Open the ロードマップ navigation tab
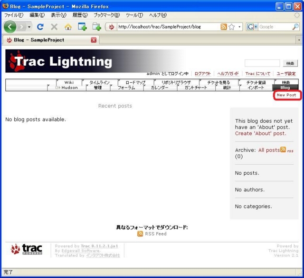The height and width of the screenshot is (278, 304). coord(135,82)
